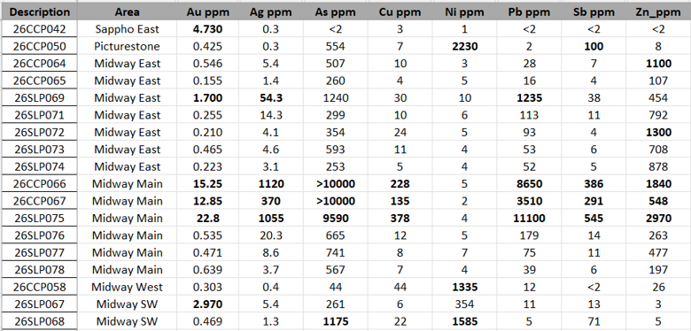
Task: Select sample 26SLP069 cell
Action: [39, 97]
